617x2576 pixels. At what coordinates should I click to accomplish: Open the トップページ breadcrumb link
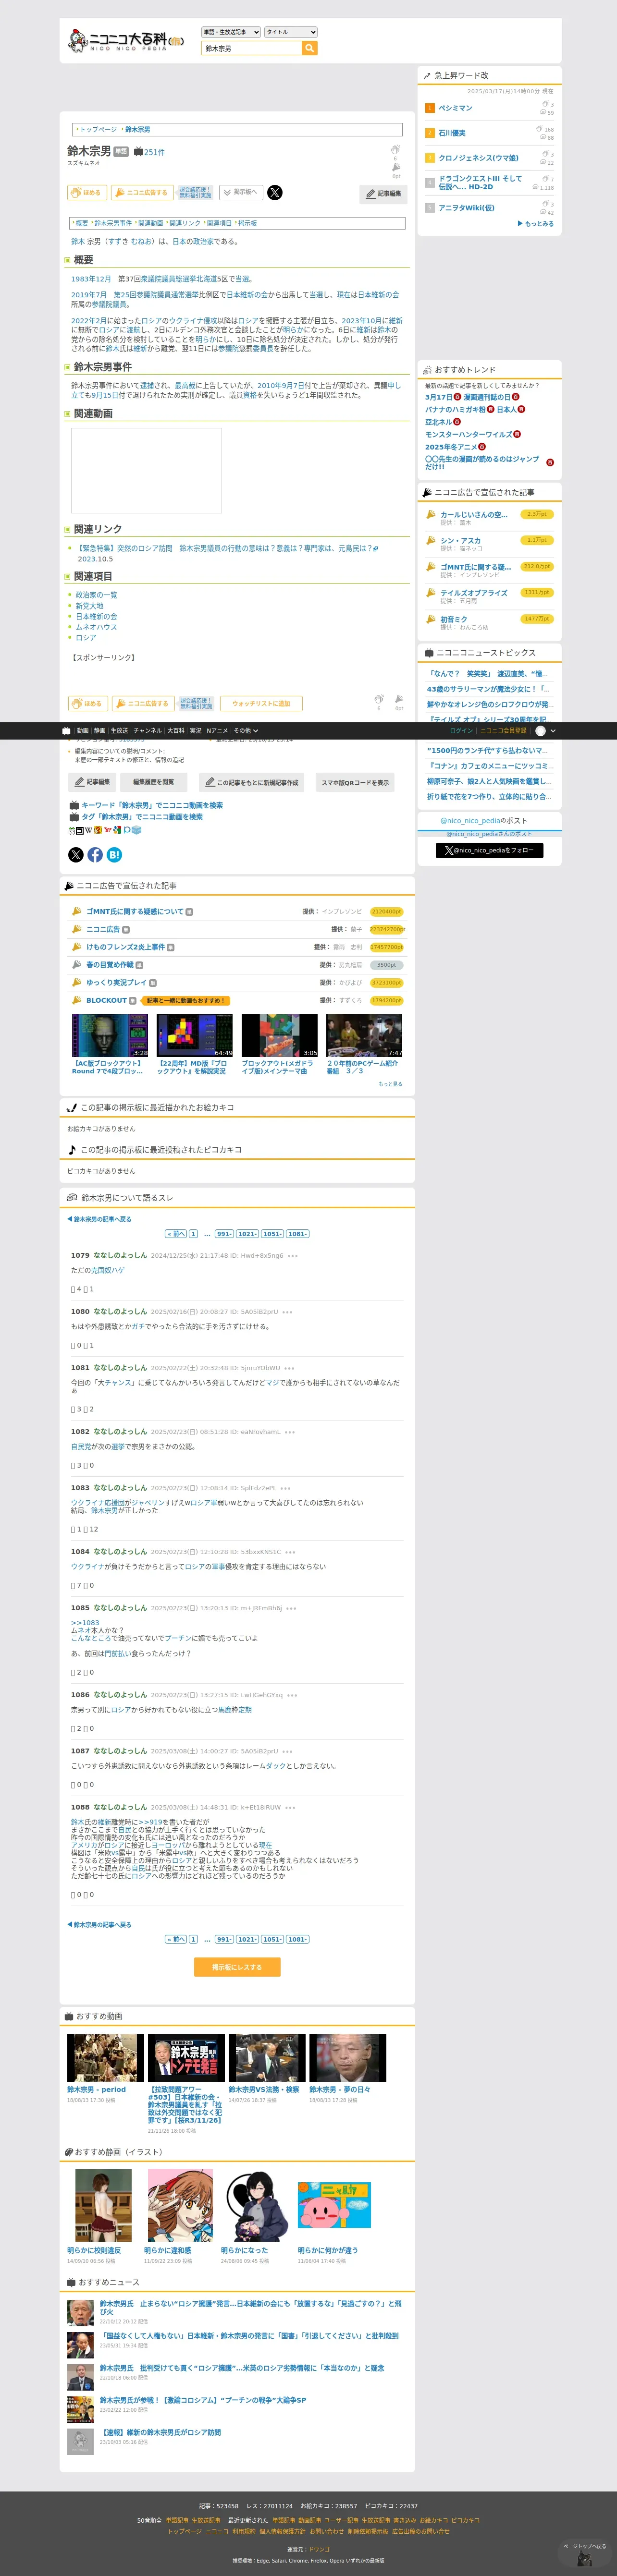click(x=97, y=129)
